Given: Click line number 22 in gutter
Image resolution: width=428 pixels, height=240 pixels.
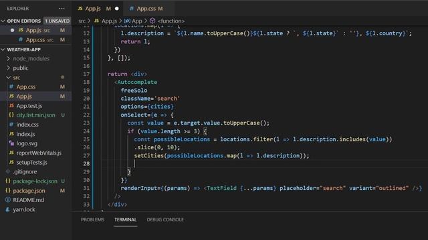Looking at the screenshot, I should 86,115.
